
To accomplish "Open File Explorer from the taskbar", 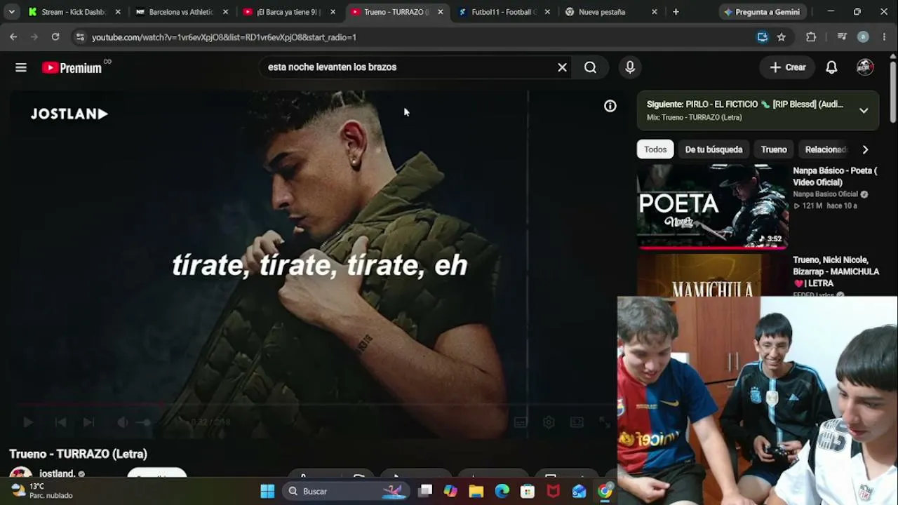I will (x=476, y=491).
